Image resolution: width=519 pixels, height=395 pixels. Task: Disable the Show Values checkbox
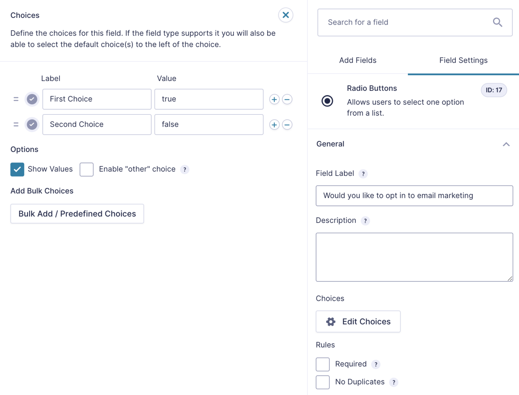17,169
